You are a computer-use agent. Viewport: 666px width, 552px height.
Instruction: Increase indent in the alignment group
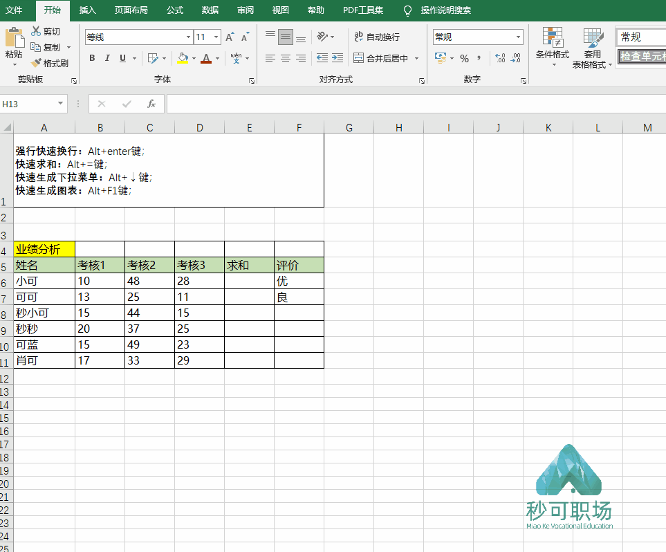(x=337, y=58)
